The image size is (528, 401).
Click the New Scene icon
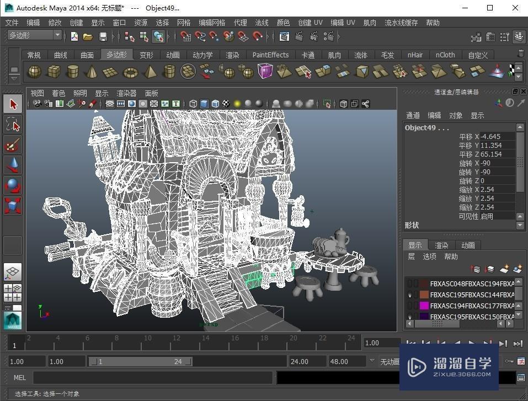tap(74, 36)
